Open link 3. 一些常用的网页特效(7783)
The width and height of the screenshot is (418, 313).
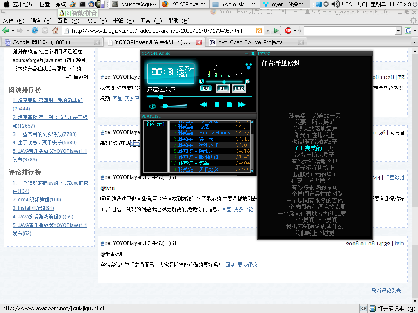tap(44, 134)
